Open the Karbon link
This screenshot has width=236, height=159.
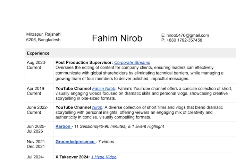click(x=63, y=126)
